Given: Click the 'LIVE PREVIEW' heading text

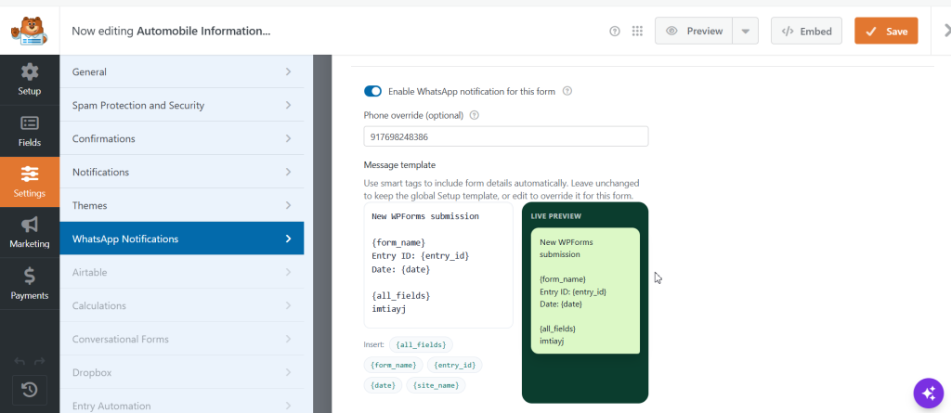Looking at the screenshot, I should (x=556, y=216).
